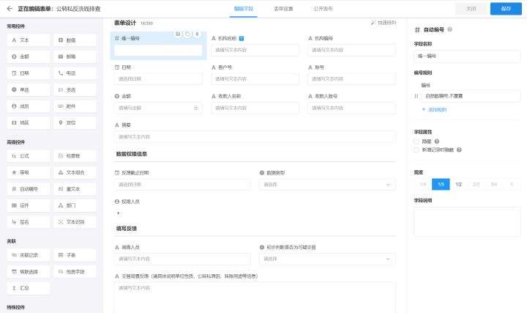Add a 级联选择 cascade select control
Screen dimensions: 527x313
[29, 272]
